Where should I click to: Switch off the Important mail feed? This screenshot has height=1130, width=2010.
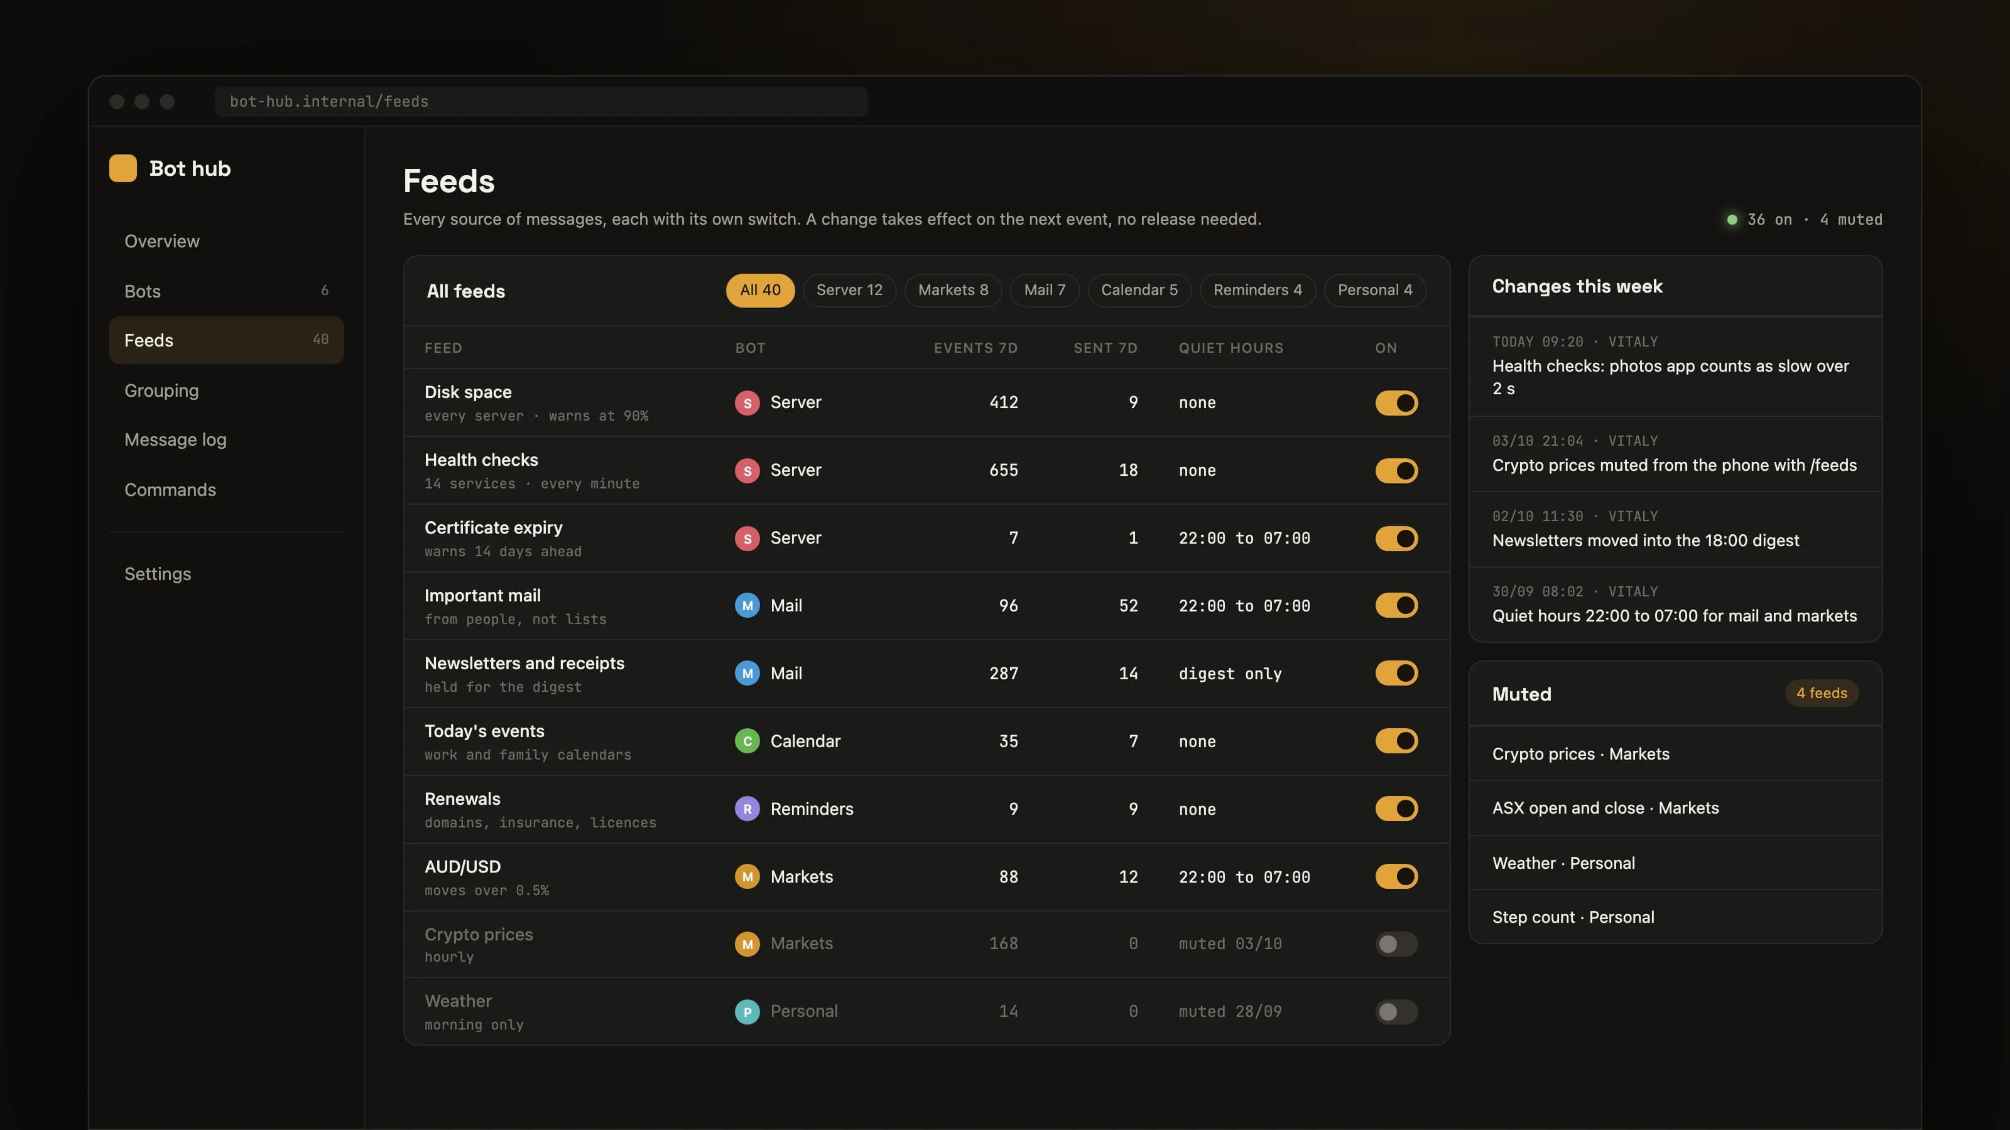coord(1396,605)
